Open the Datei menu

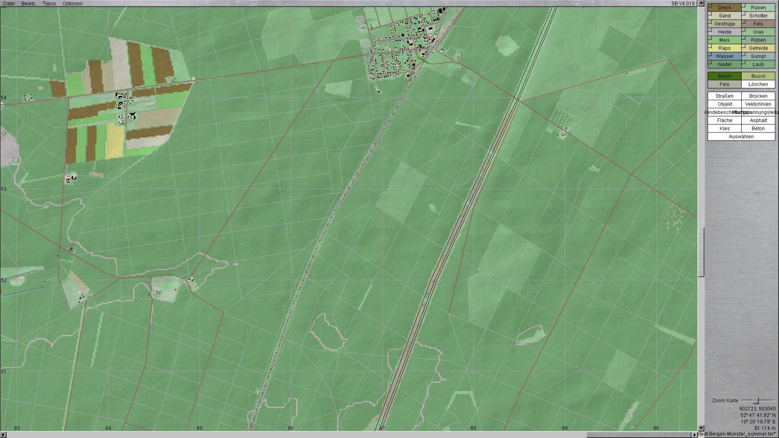pos(9,3)
